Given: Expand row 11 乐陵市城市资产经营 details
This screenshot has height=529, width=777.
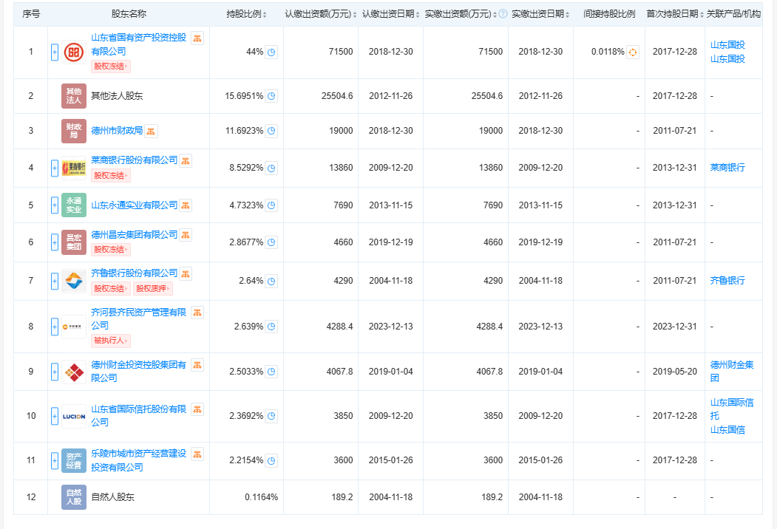Looking at the screenshot, I should [x=55, y=460].
